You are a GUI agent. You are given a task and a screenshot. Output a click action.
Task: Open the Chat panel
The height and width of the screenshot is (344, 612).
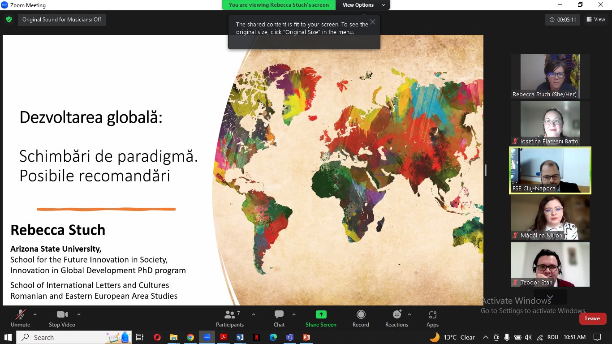point(279,318)
